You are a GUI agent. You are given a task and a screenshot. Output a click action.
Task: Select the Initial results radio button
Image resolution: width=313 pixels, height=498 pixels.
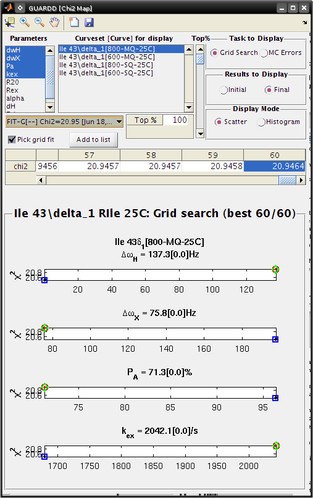point(223,90)
